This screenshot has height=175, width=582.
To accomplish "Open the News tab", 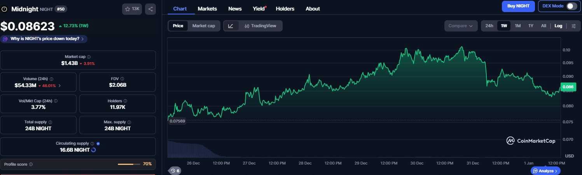I will (235, 9).
